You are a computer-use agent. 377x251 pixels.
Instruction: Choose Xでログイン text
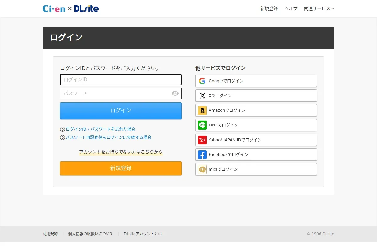[220, 96]
